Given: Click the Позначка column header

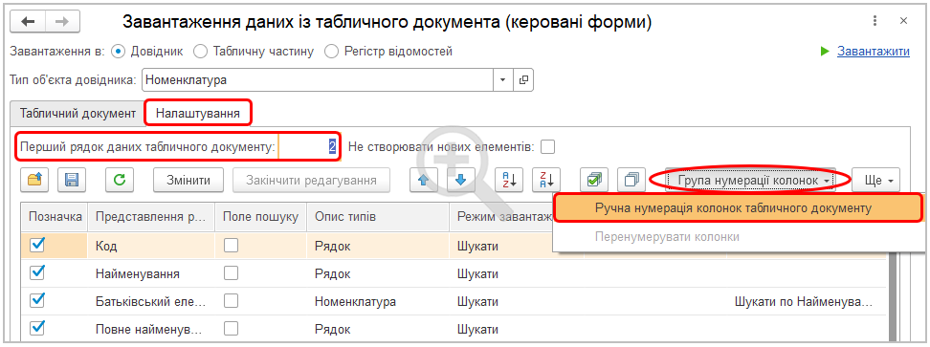Looking at the screenshot, I should (x=55, y=217).
